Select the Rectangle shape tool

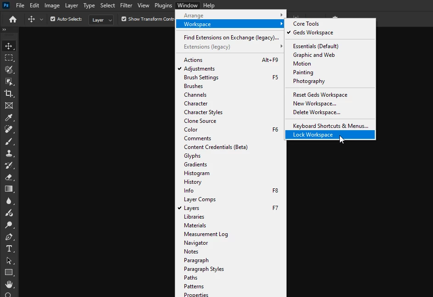(x=9, y=272)
